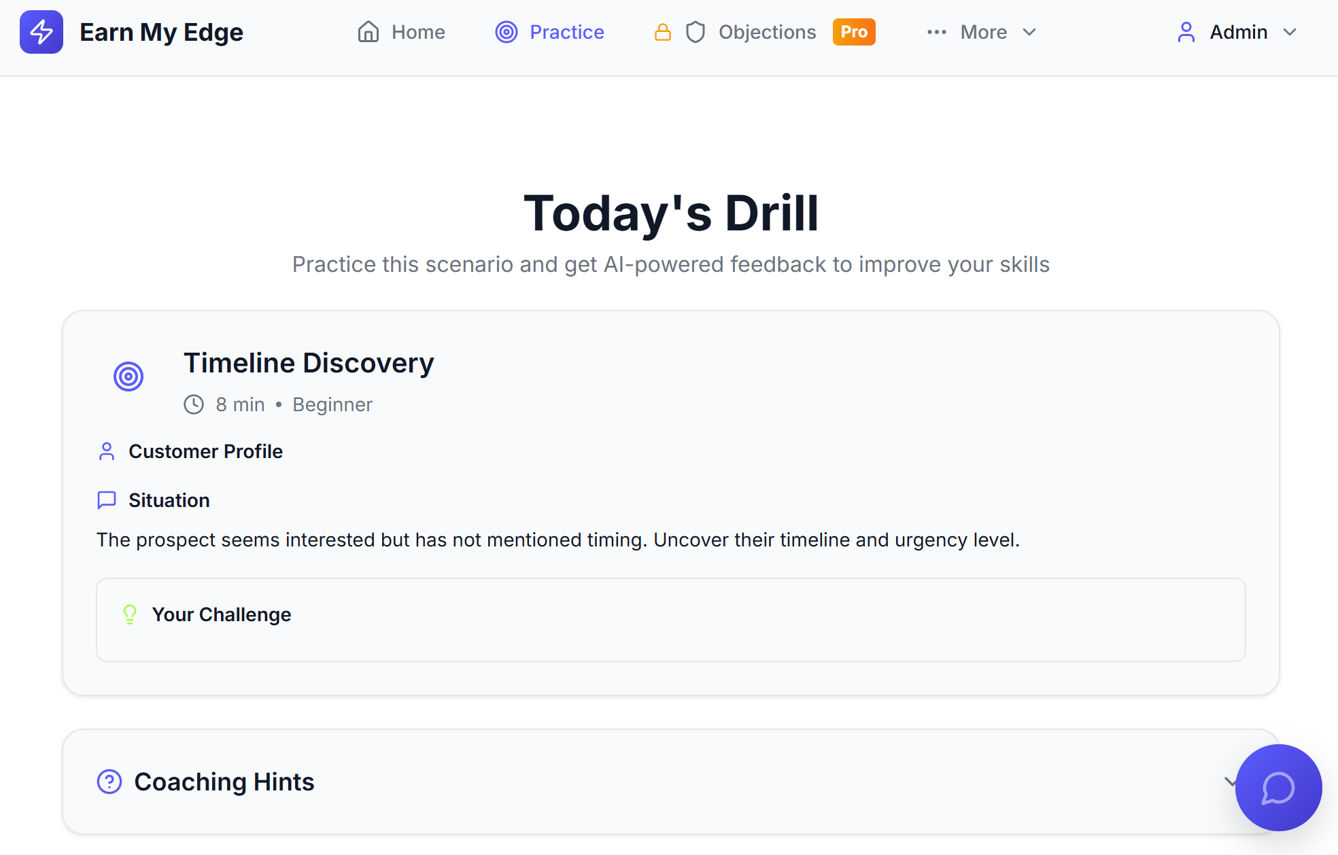
Task: Click the lock icon beside Objections
Action: tap(662, 31)
